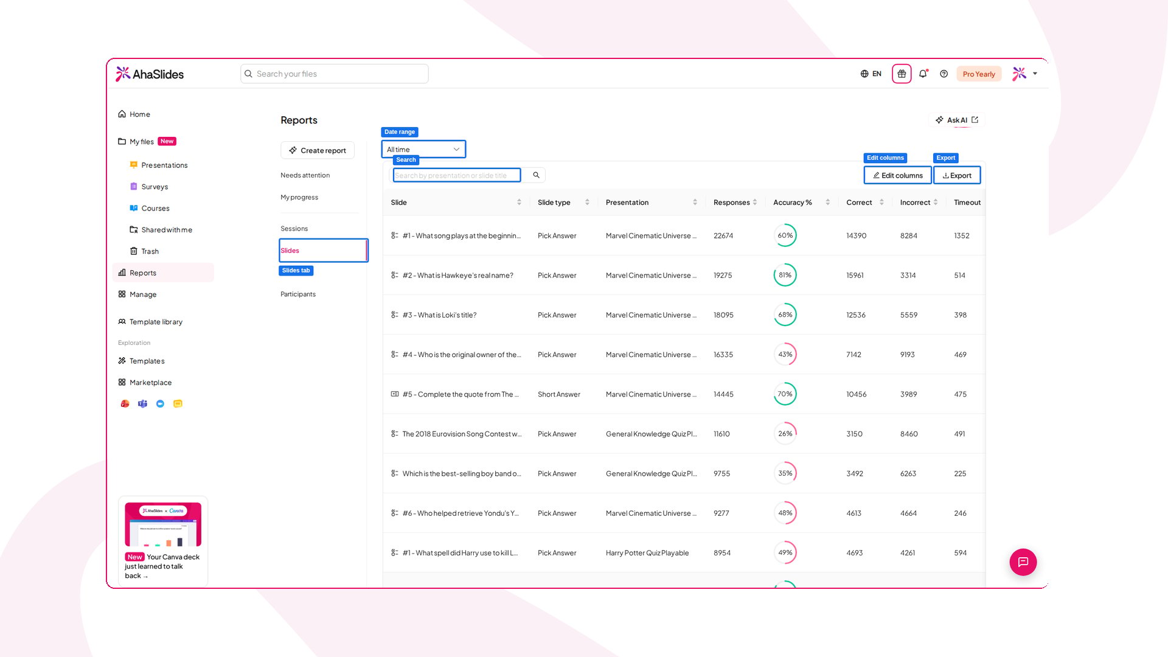The image size is (1168, 657).
Task: Click the Marketplace grid icon
Action: 122,382
